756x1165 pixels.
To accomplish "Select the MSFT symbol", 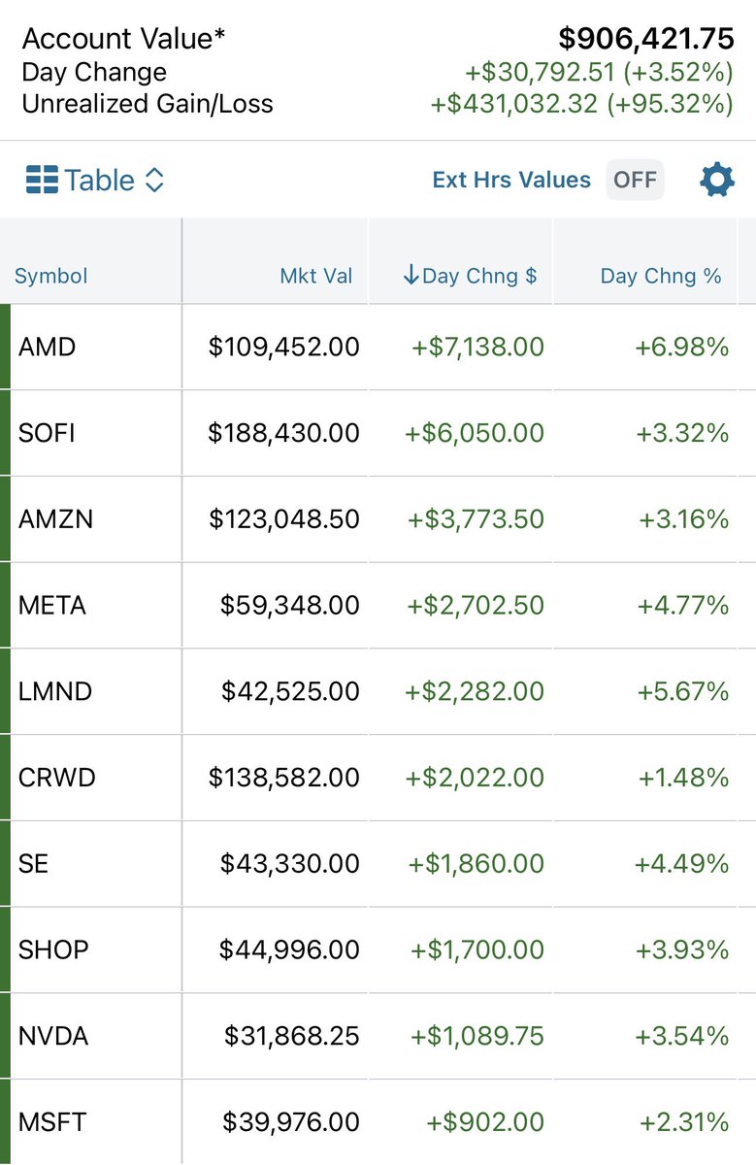I will point(52,1122).
